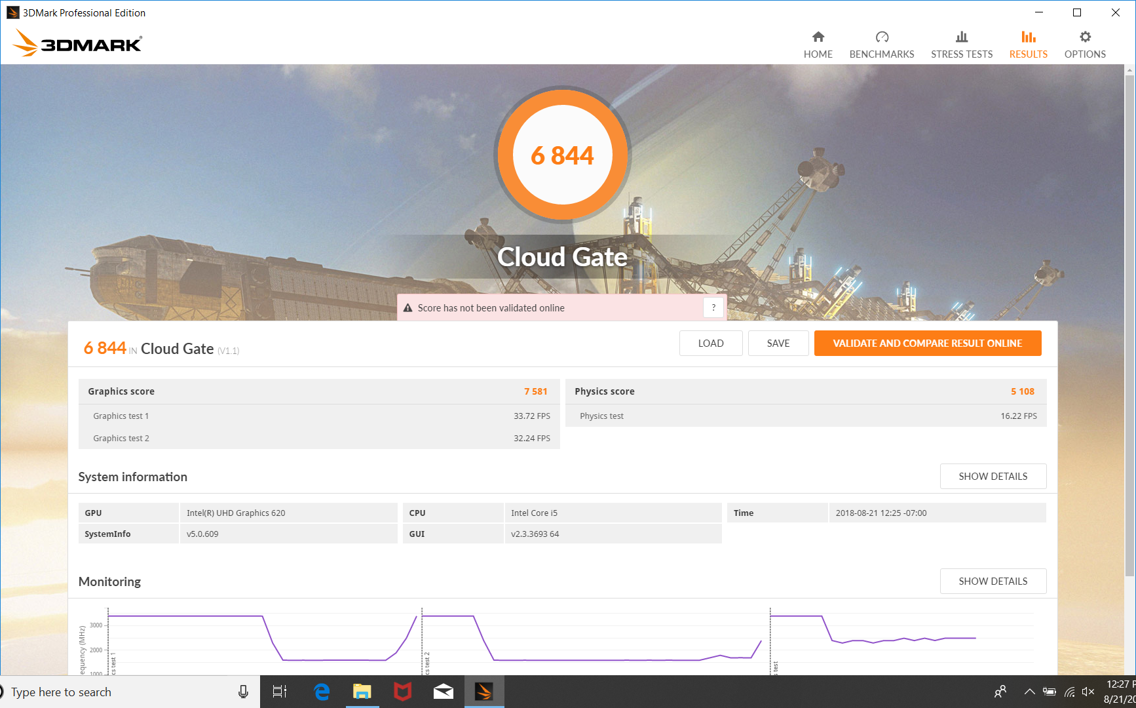Click the Graphics score value 7 581
Screen dimensions: 1136x708
[535, 391]
